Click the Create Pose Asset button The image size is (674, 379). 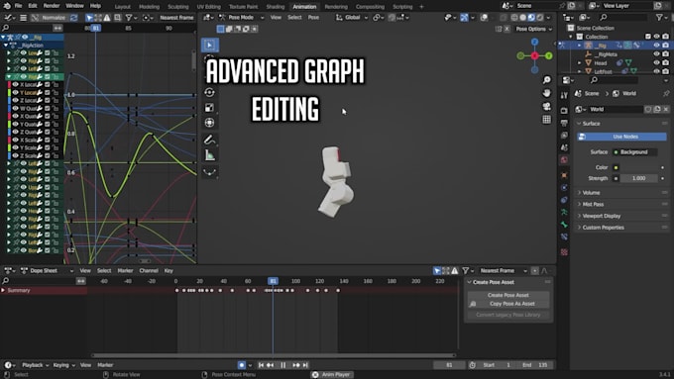pyautogui.click(x=508, y=295)
